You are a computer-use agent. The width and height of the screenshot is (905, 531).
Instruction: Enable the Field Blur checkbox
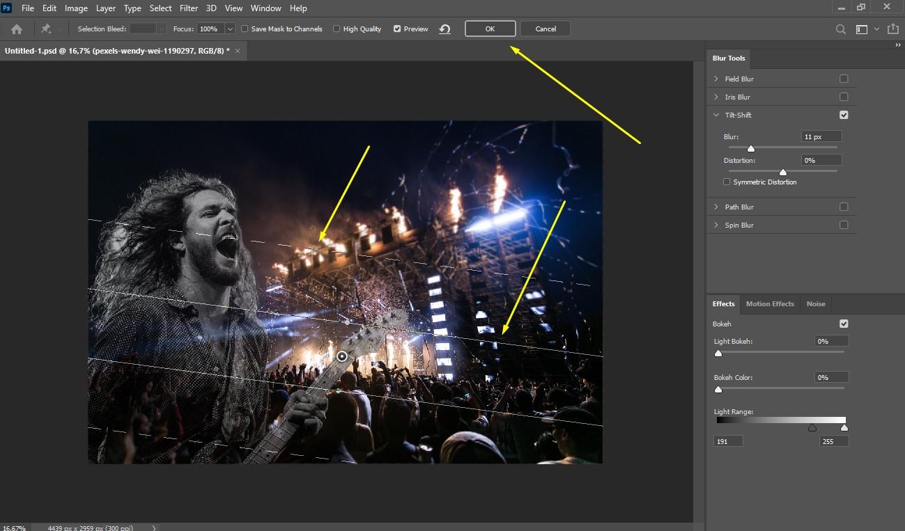844,79
